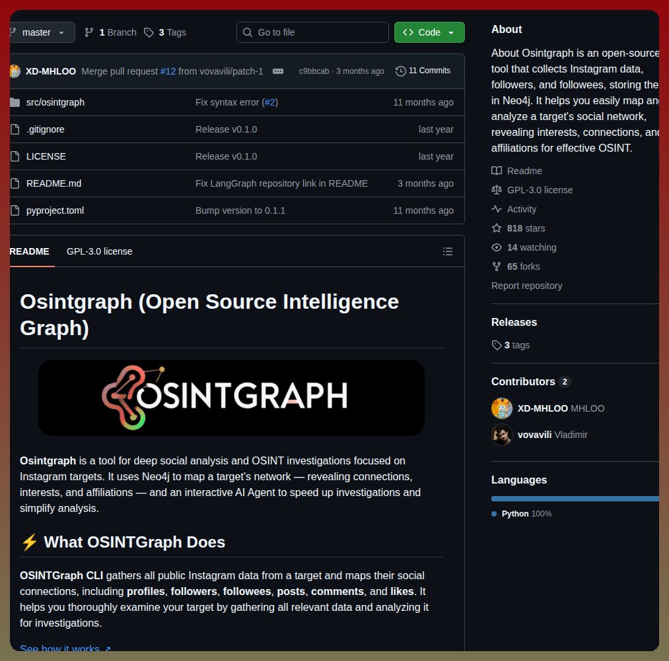
Task: Click the Report repository link
Action: coord(526,286)
